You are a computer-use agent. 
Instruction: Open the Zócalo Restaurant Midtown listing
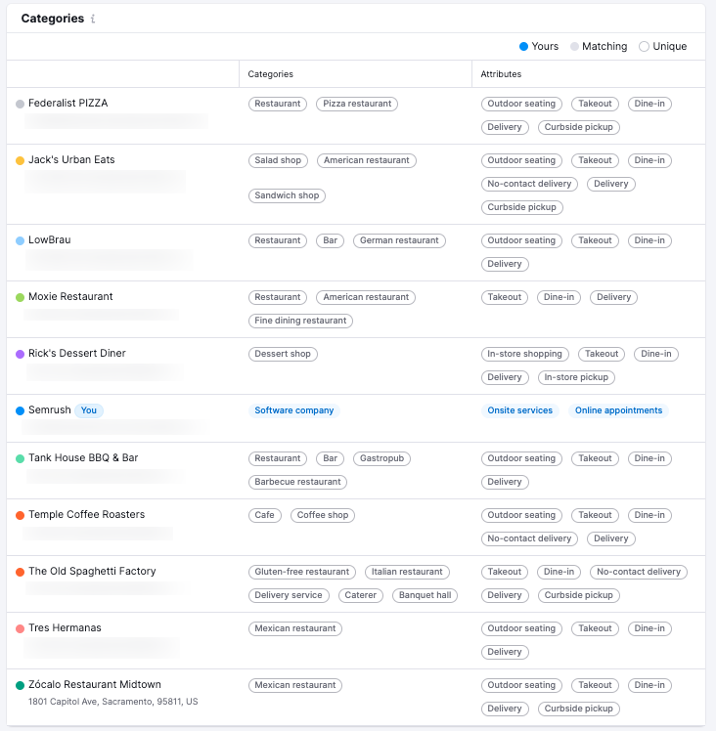[94, 684]
